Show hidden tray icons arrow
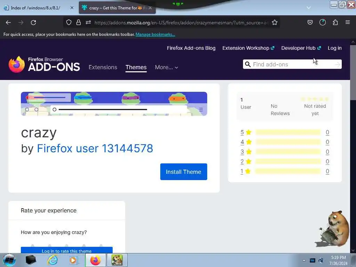The image size is (356, 267). tap(304, 260)
